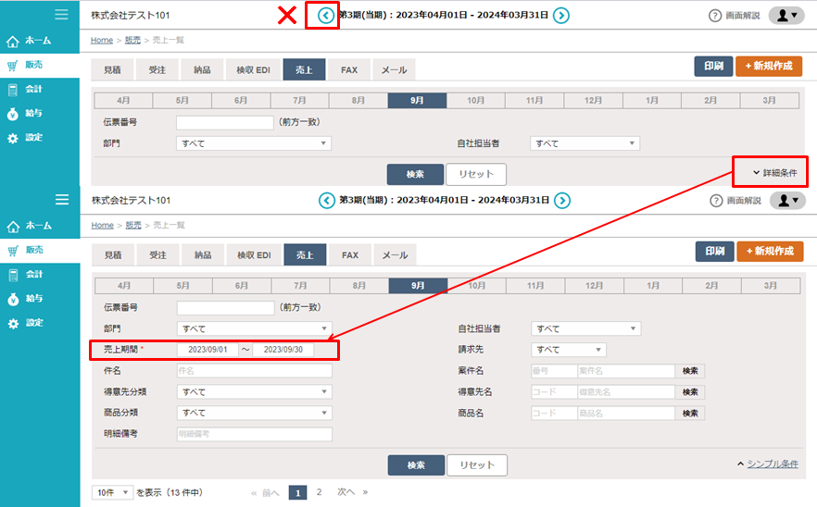Click the previous fiscal period arrow in lower header
Viewport: 817px width, 507px height.
point(326,201)
